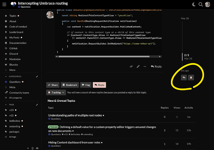
Task: Click code scrollbar right arrow
Action: point(160,57)
